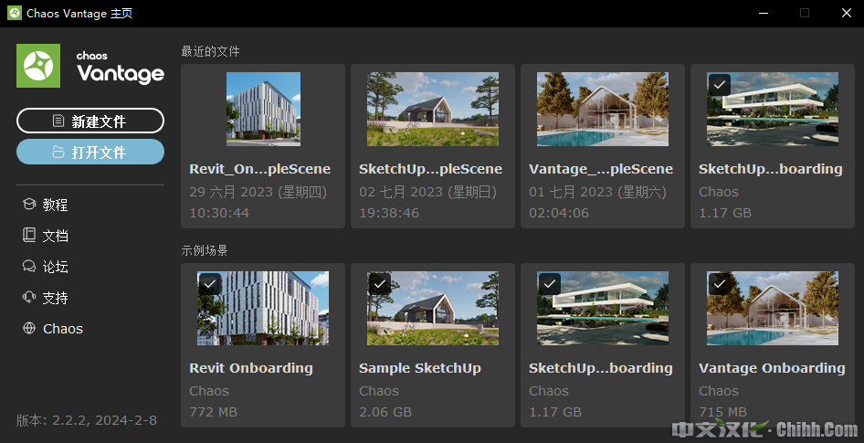The width and height of the screenshot is (864, 443).
Task: Click the folder icon in 打开文件
Action: click(x=58, y=152)
